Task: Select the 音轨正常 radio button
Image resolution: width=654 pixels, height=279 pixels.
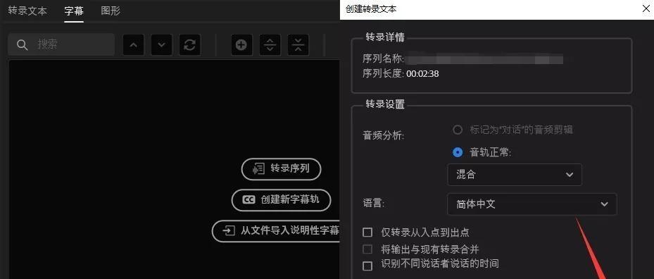Action: point(458,152)
